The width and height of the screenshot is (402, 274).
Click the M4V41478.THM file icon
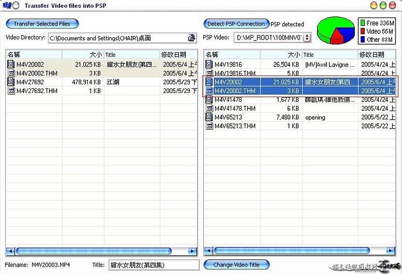210,109
